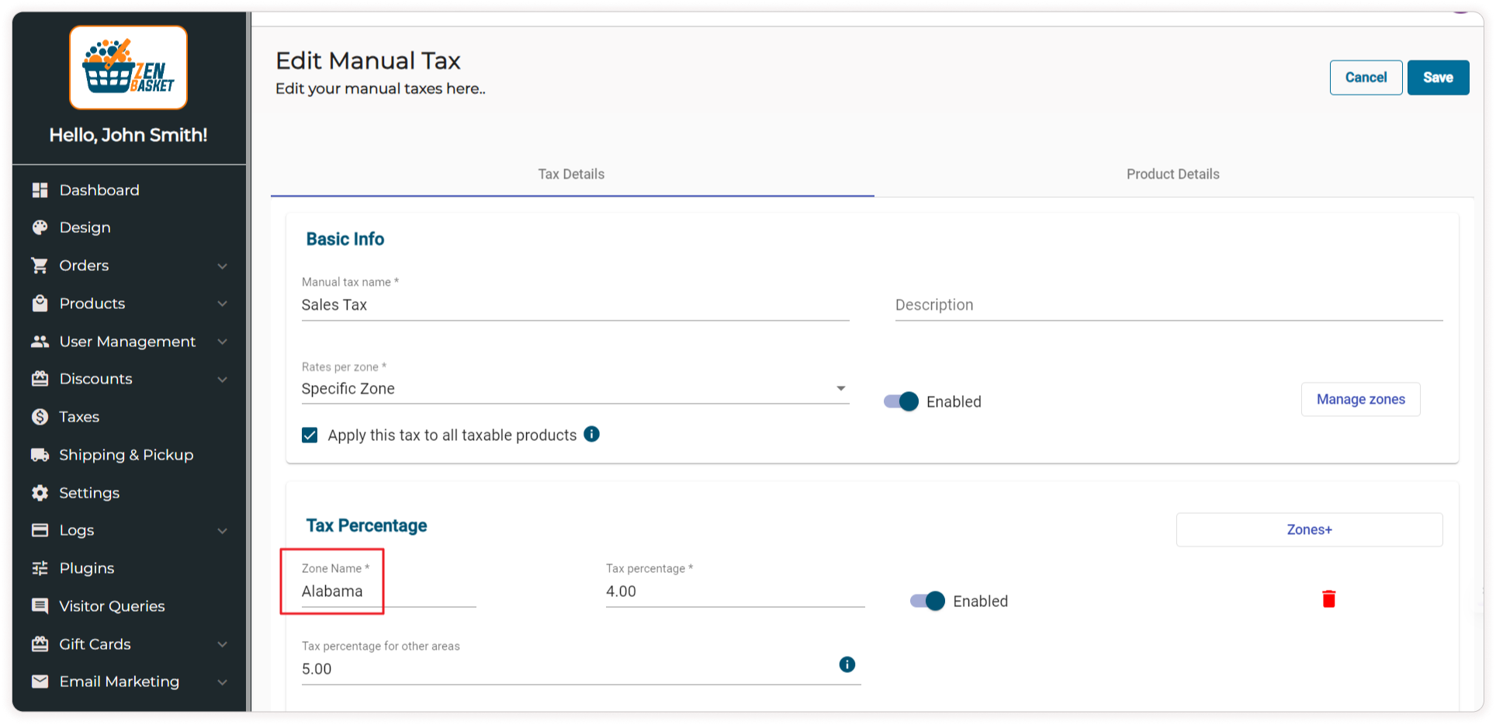
Task: Toggle the Enabled switch in Basic Info
Action: point(902,401)
